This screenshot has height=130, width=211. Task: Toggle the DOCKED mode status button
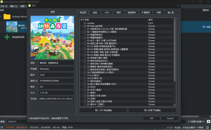click(x=34, y=127)
